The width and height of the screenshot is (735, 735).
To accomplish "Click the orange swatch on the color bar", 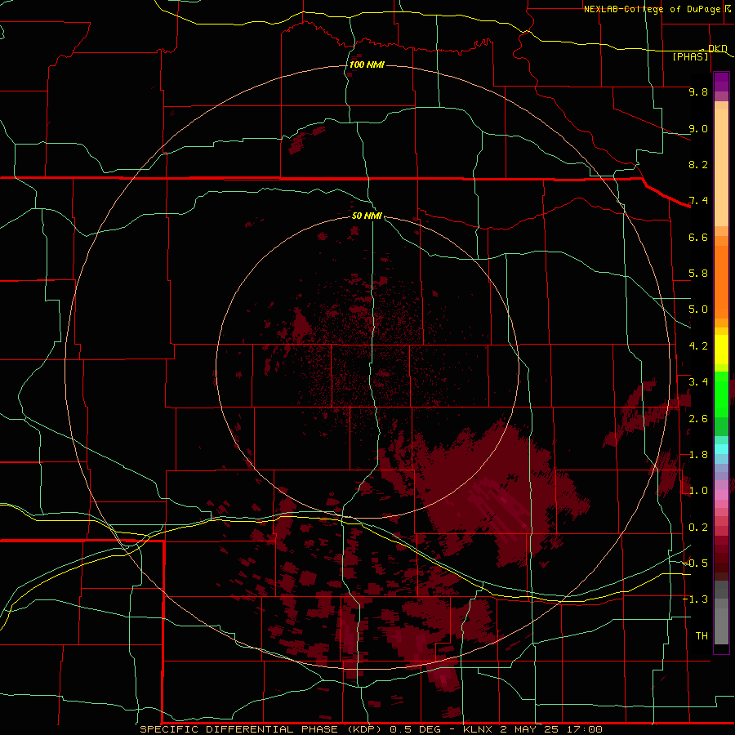I will click(x=721, y=281).
